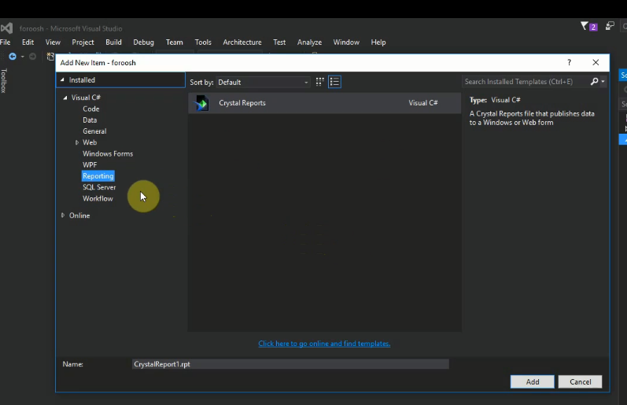Open the View menu
Image resolution: width=627 pixels, height=405 pixels.
coord(53,42)
